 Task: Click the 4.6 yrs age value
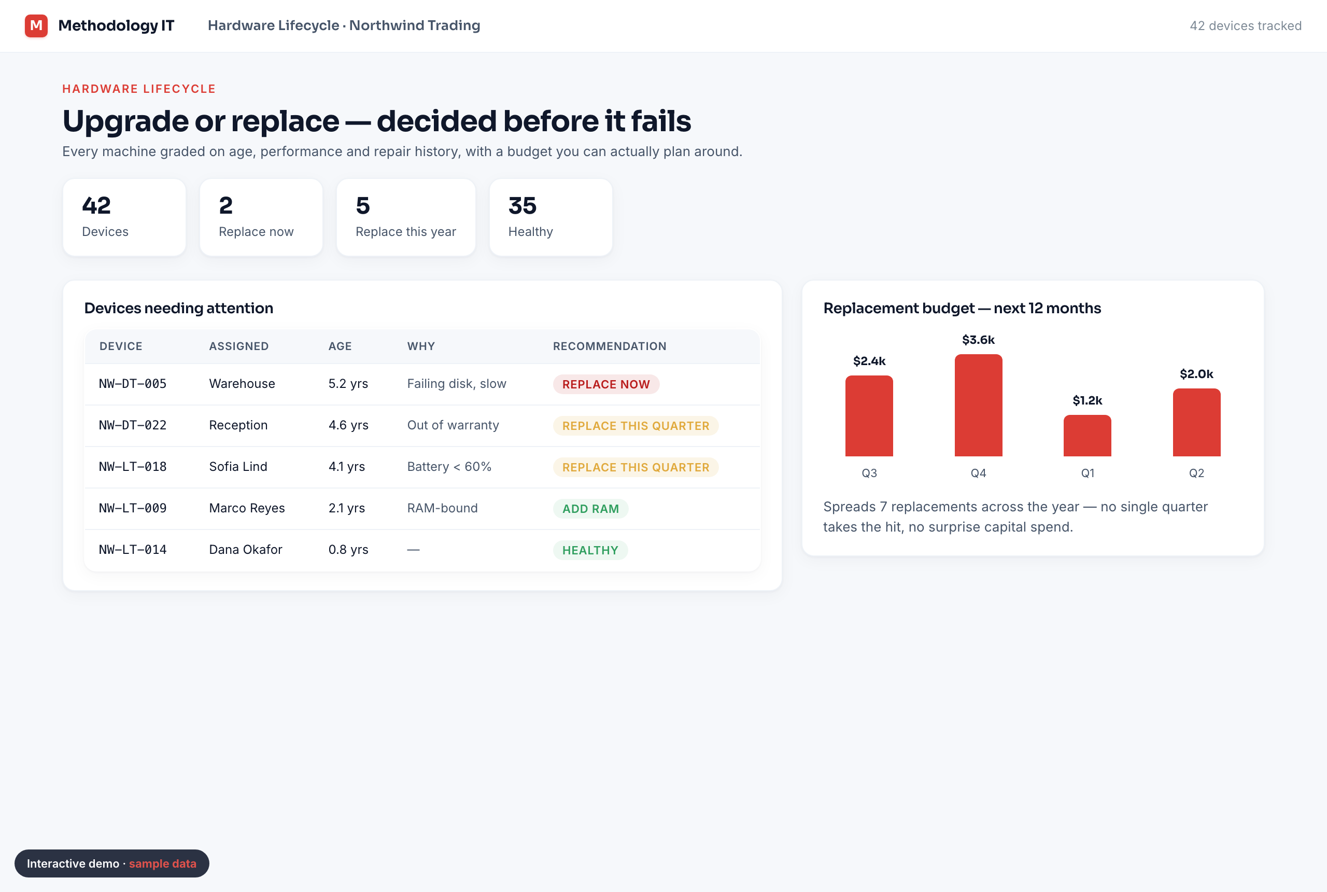coord(348,426)
